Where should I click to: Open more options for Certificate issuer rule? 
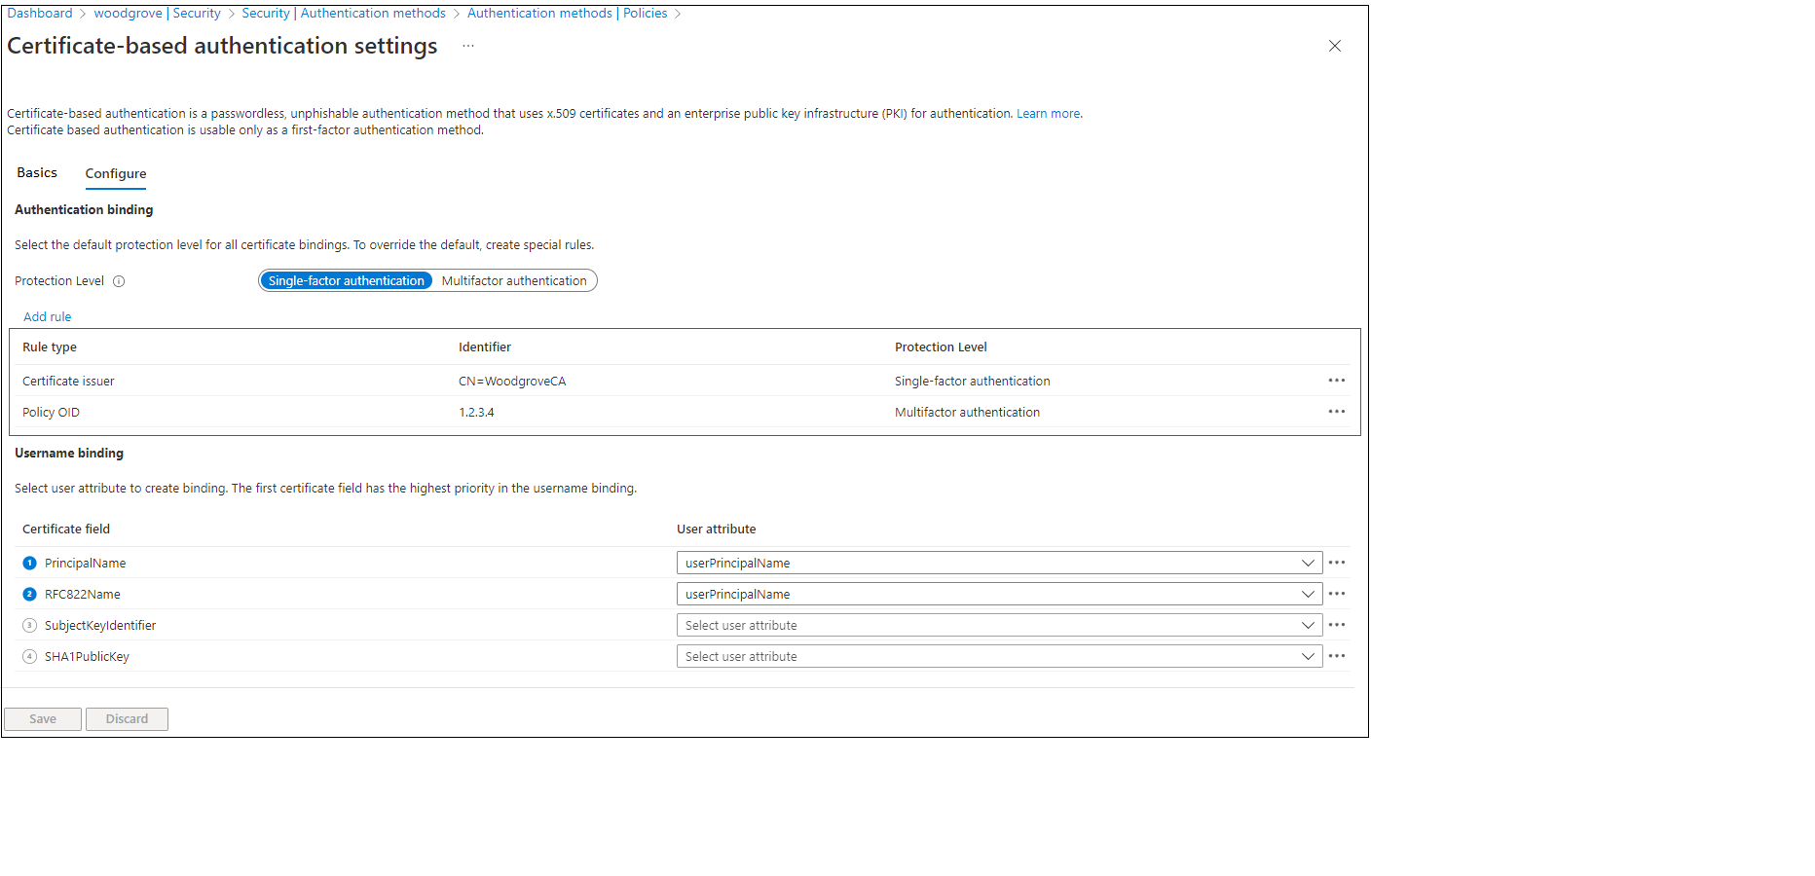pos(1336,381)
